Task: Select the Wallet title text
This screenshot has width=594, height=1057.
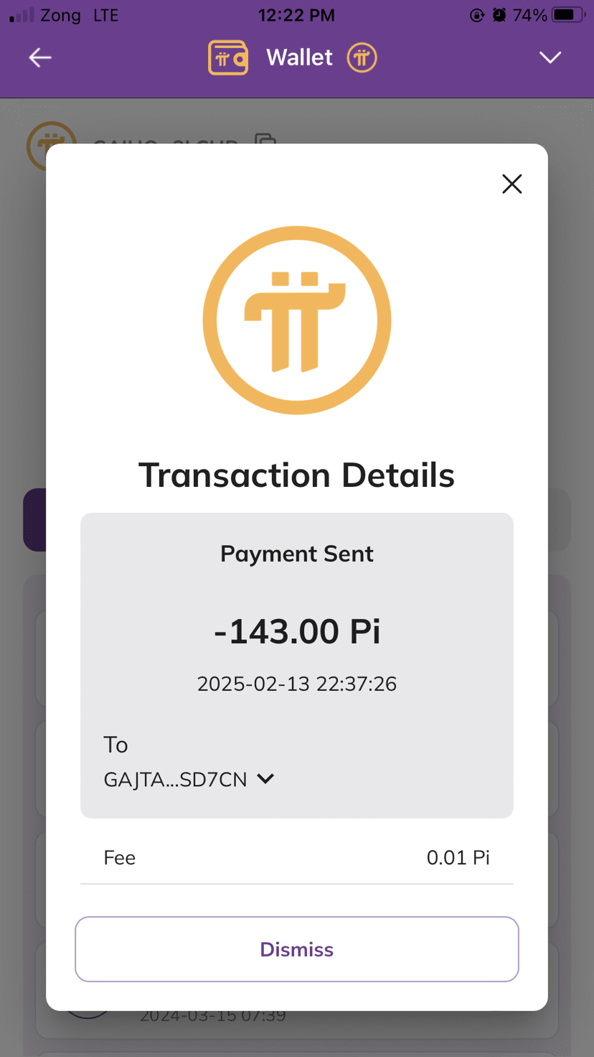Action: point(299,57)
